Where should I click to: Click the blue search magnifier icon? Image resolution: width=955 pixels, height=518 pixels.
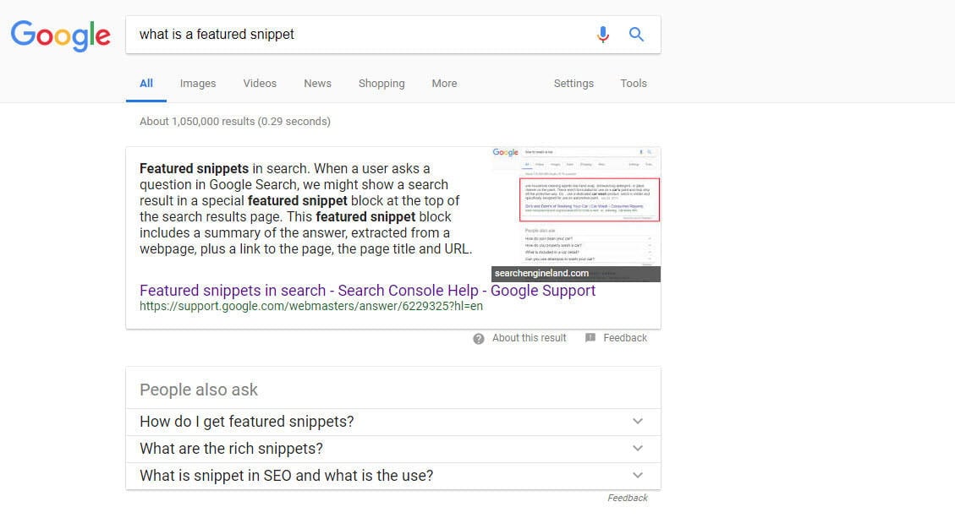(x=636, y=35)
